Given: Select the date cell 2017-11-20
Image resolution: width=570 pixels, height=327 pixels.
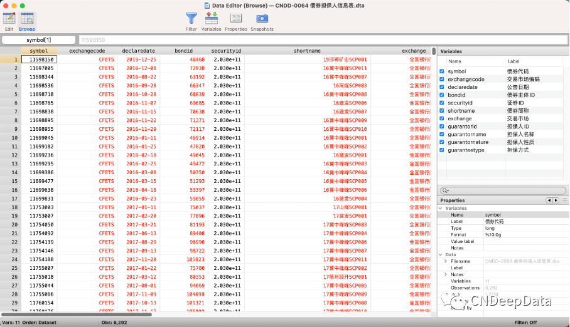Looking at the screenshot, I should (139, 259).
